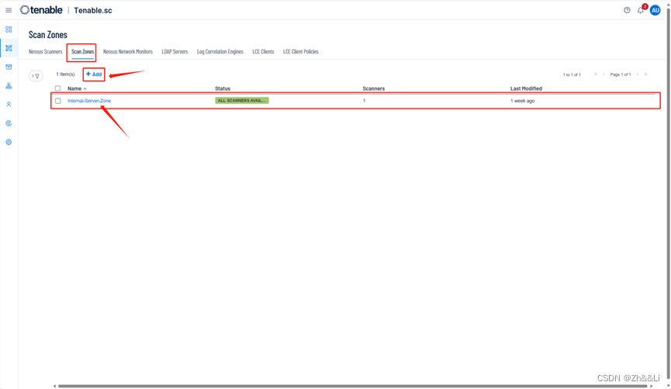671x389 pixels.
Task: Check the Internal-Server-Zone row checkbox
Action: 57,101
